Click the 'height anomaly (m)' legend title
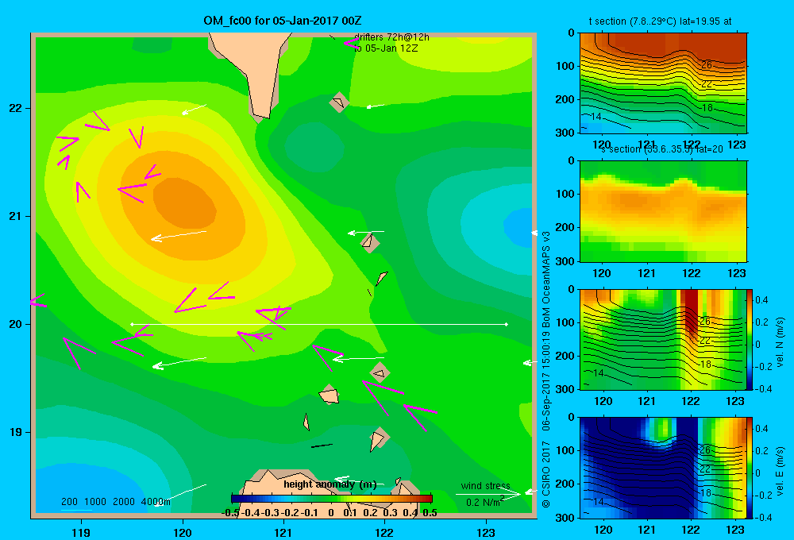794x540 pixels. click(x=330, y=484)
